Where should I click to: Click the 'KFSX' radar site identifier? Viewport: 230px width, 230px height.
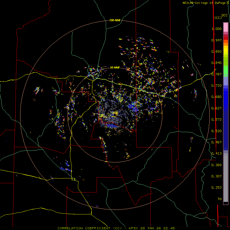coord(133,228)
